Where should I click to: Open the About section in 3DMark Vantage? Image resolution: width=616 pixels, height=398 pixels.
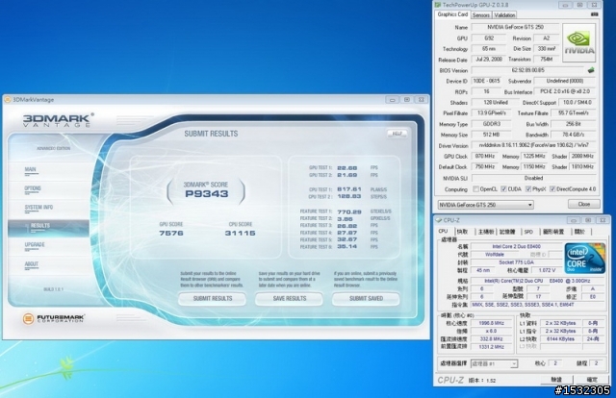click(x=32, y=264)
